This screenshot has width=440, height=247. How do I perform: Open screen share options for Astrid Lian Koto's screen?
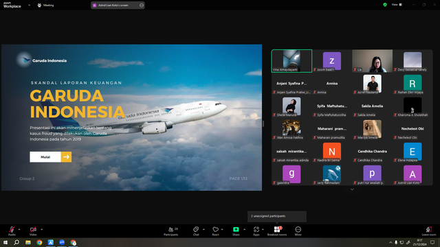(142, 5)
